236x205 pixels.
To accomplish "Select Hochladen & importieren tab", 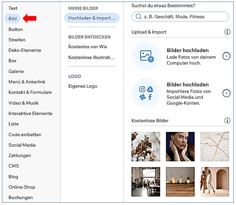I will [x=92, y=18].
